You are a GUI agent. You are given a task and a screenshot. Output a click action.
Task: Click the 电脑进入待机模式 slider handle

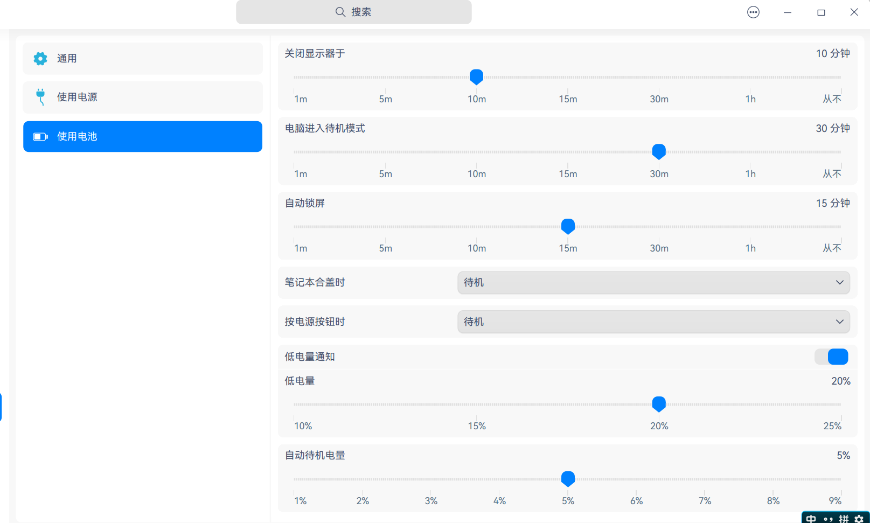tap(659, 152)
